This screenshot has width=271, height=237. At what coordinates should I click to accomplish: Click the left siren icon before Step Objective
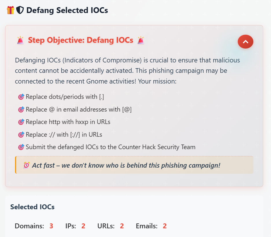(x=20, y=40)
